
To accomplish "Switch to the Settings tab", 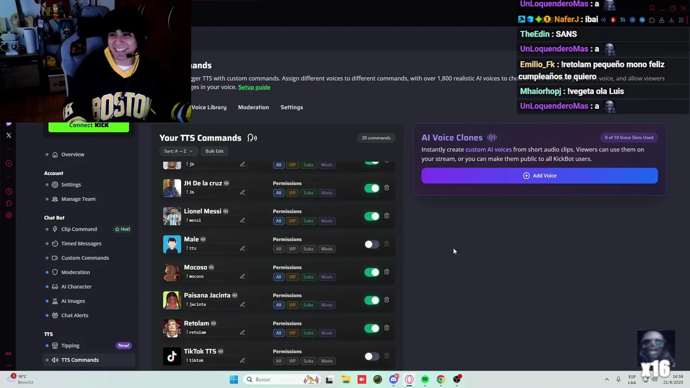I will [292, 107].
